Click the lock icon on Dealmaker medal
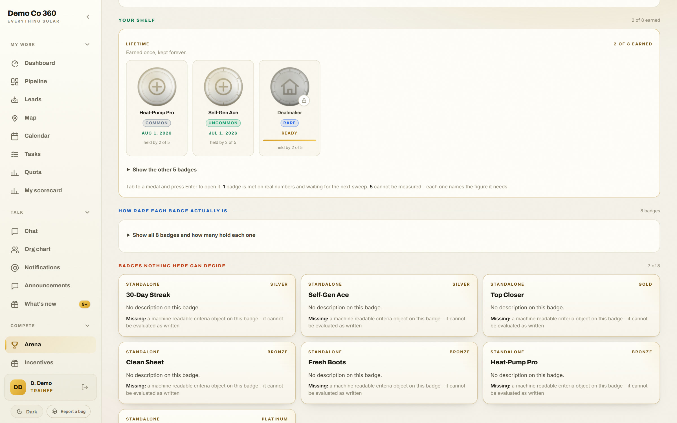The height and width of the screenshot is (423, 677). click(304, 100)
